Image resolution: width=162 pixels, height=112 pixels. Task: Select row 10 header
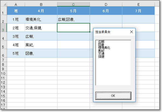[x=3, y=73]
